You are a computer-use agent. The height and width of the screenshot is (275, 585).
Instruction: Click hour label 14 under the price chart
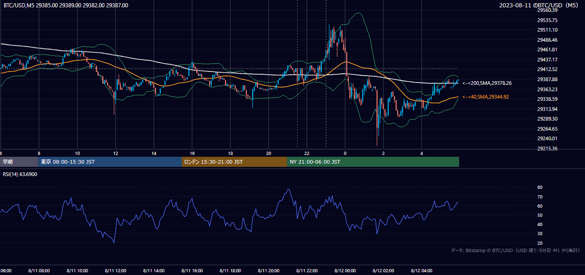[x=154, y=154]
